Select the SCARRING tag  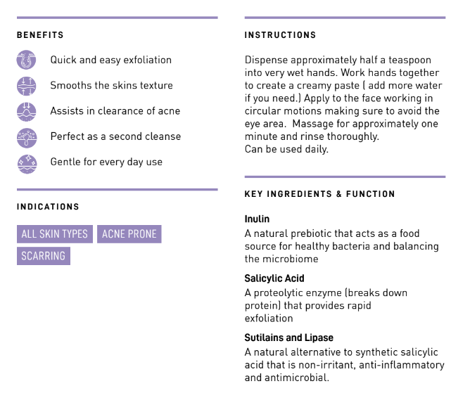coord(44,256)
